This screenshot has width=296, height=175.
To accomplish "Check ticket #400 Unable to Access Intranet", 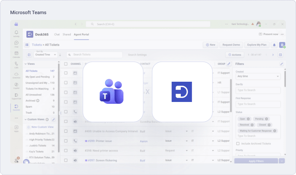I will point(66,131).
